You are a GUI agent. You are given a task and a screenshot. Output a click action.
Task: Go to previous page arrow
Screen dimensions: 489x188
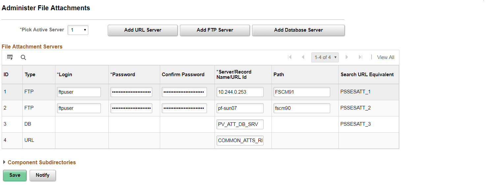coord(303,57)
